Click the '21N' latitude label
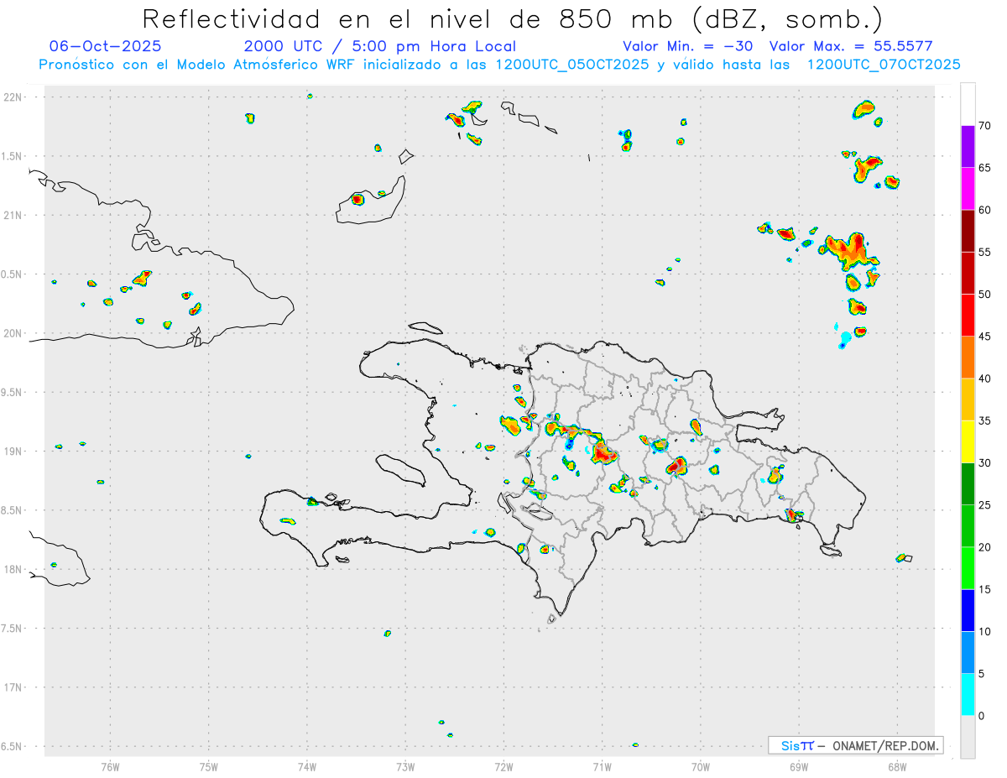This screenshot has height=778, width=1007. pyautogui.click(x=13, y=215)
